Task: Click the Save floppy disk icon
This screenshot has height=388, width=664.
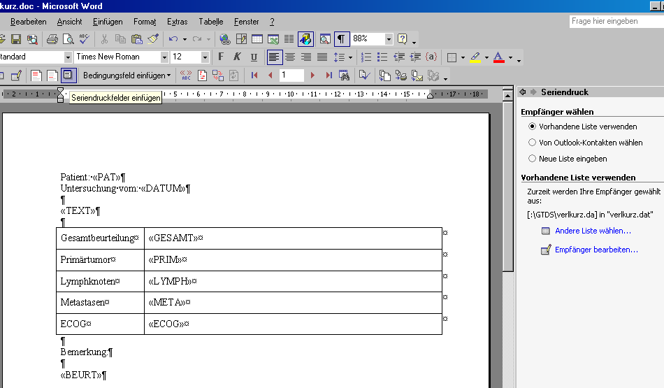Action: pos(16,39)
